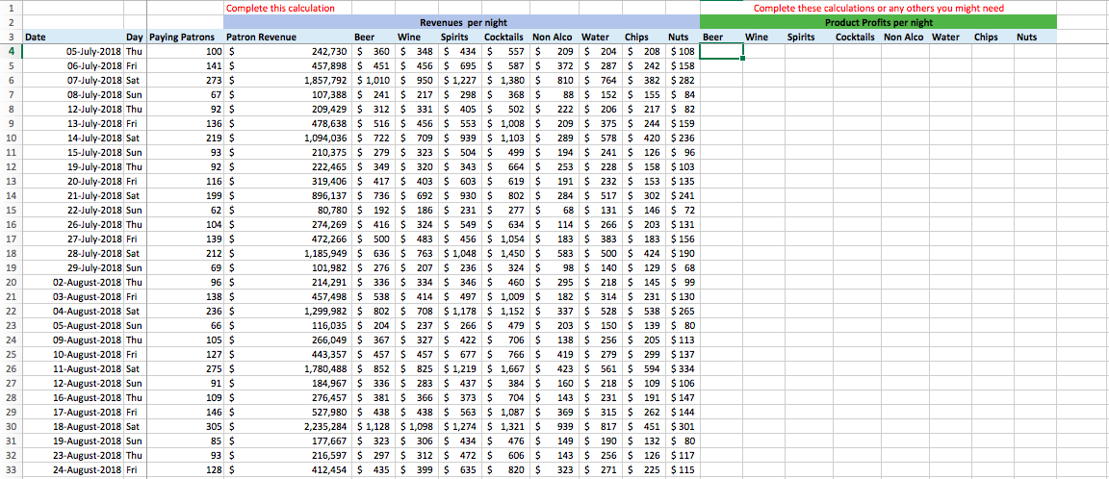Select date cell 24-August-2018
The height and width of the screenshot is (479, 1109).
coord(73,469)
